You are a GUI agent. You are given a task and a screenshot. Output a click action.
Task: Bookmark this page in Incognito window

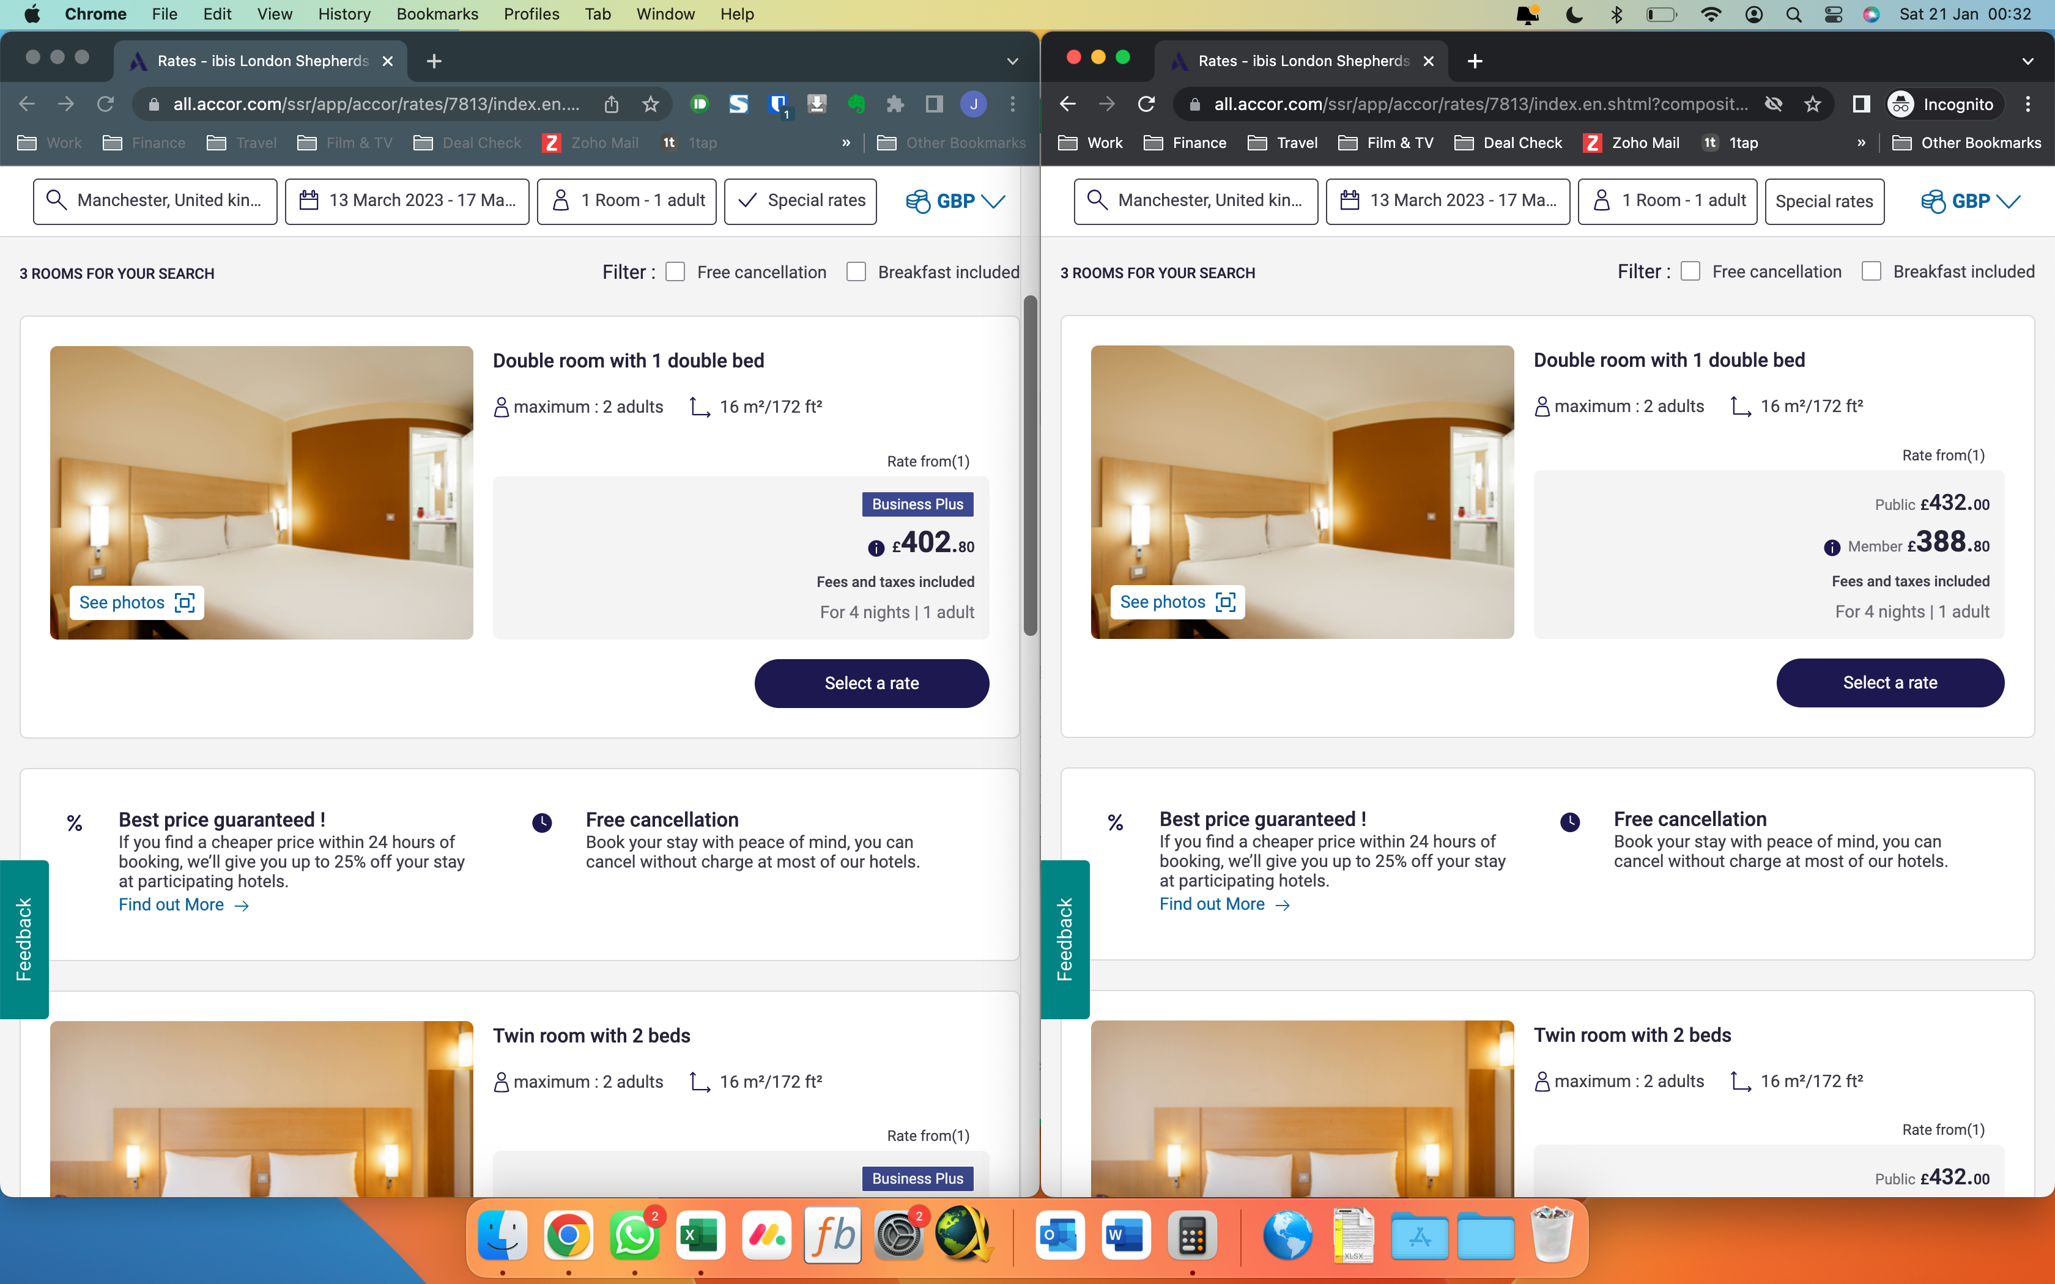1813,103
